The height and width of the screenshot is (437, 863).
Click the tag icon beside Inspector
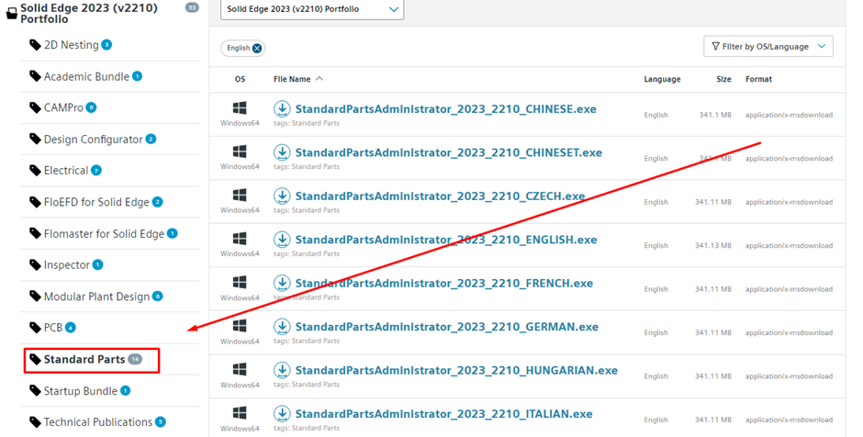(x=35, y=264)
